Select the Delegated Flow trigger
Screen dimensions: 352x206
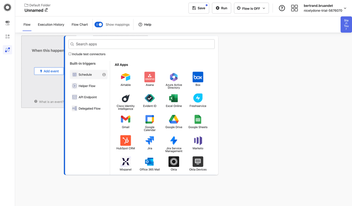pyautogui.click(x=89, y=109)
